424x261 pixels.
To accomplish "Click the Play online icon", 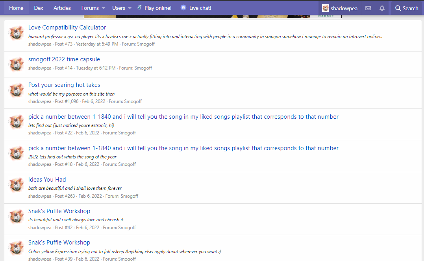I will (x=139, y=8).
